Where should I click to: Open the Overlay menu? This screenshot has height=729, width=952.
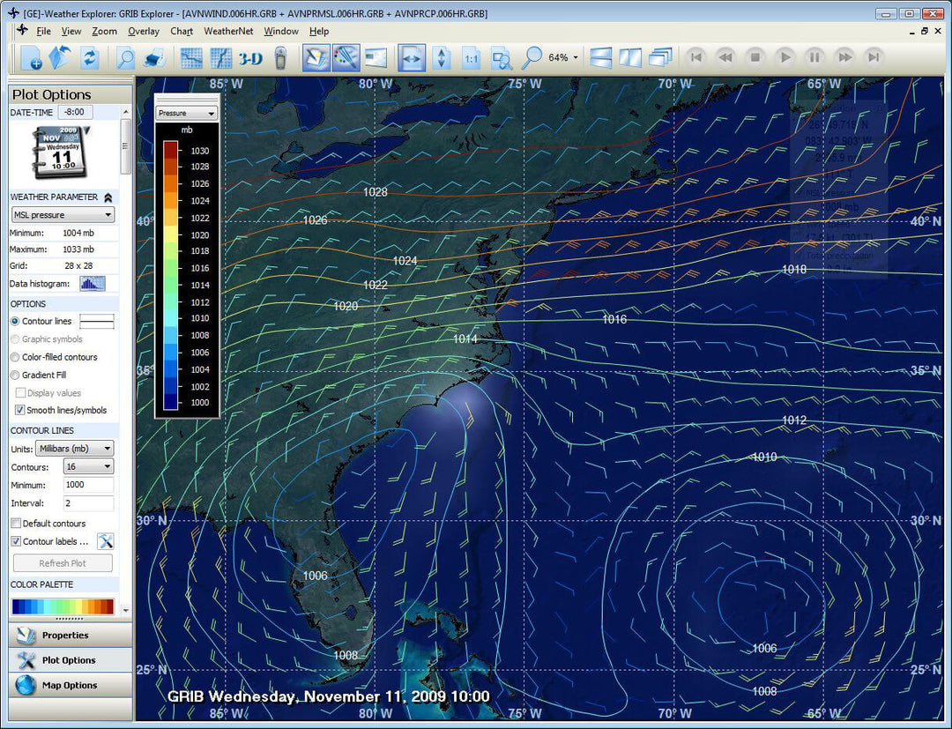click(x=143, y=31)
